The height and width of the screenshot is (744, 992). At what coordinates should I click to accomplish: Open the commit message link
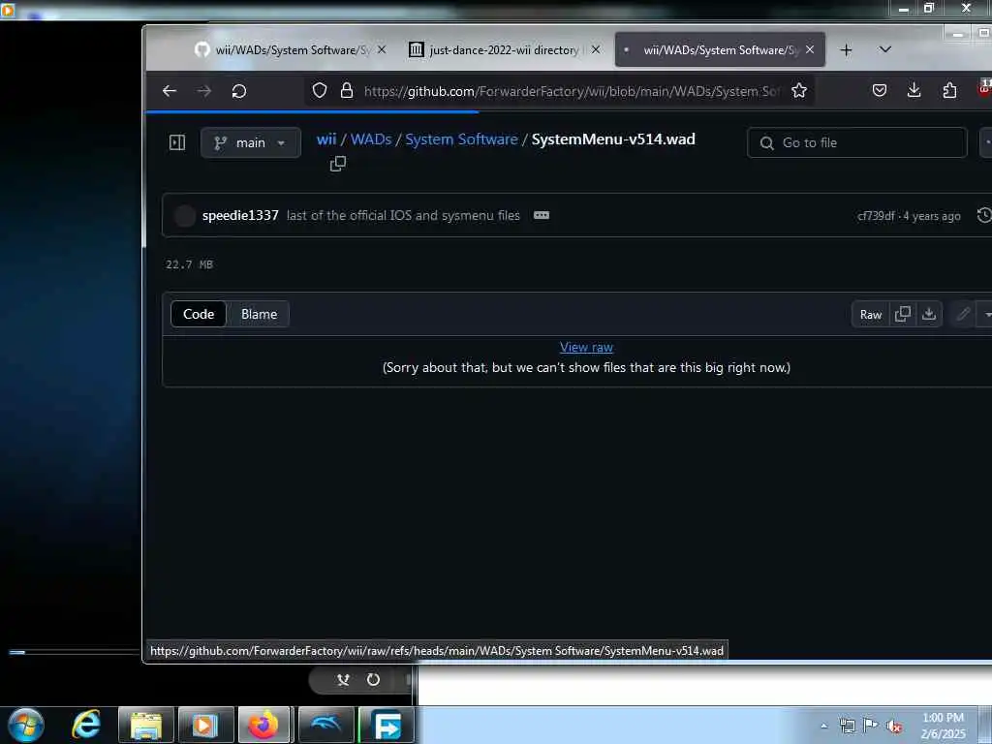(x=403, y=215)
